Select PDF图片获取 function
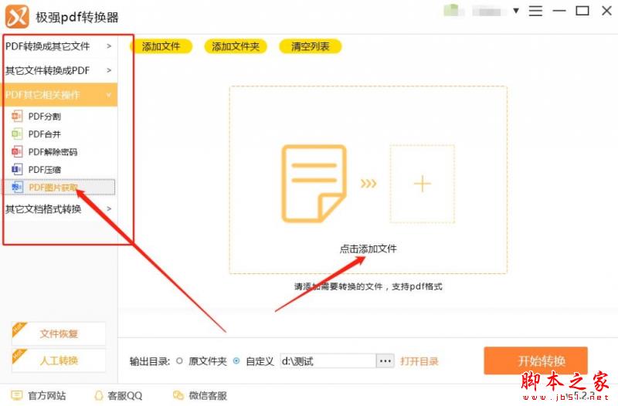This screenshot has height=406, width=618. click(x=59, y=187)
